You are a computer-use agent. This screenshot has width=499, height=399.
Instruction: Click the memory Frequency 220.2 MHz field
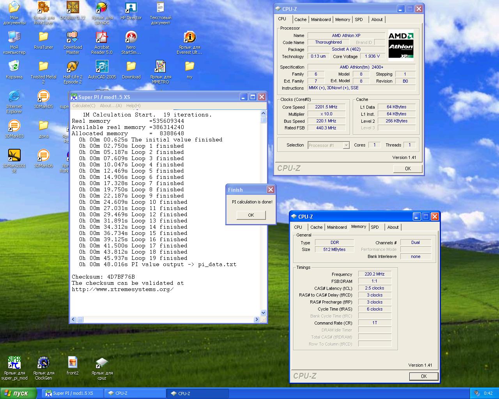tap(375, 274)
